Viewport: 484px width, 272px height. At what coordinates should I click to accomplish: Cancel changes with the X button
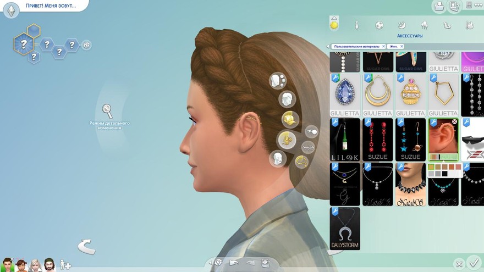pyautogui.click(x=459, y=264)
